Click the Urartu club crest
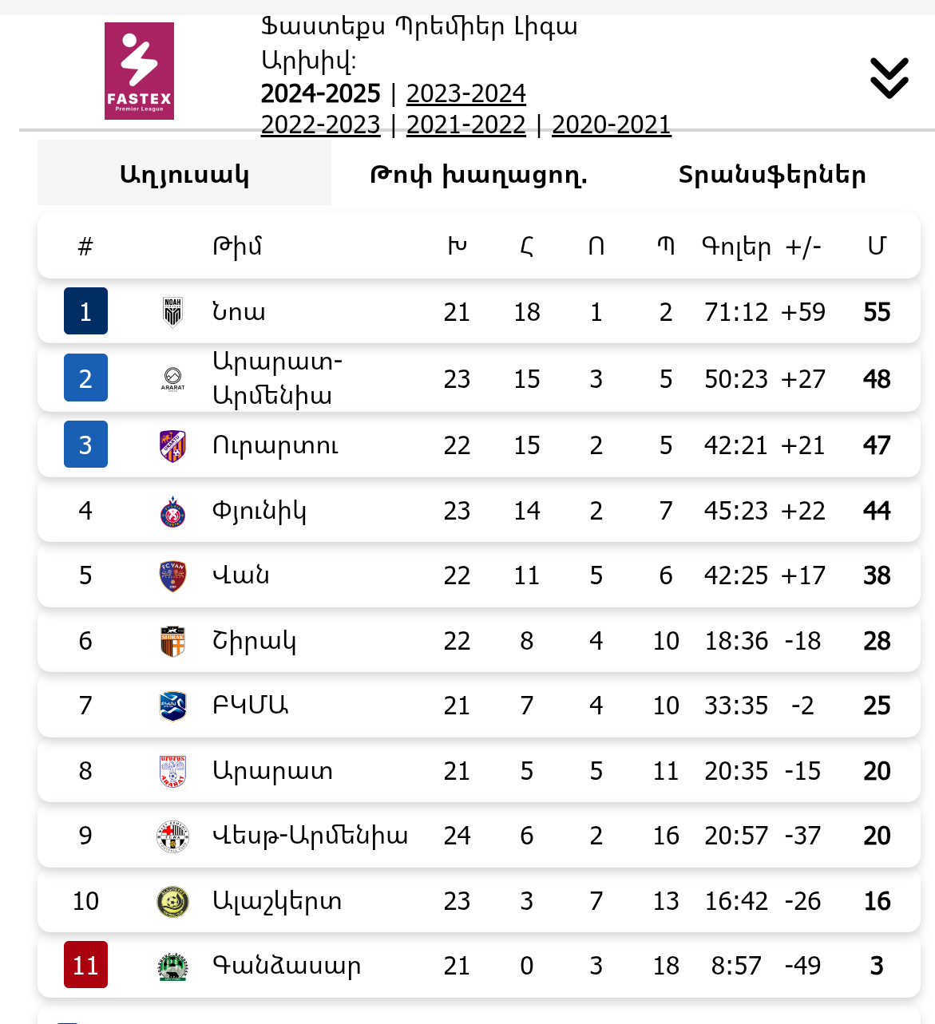Screen dimensions: 935x1024 [172, 445]
